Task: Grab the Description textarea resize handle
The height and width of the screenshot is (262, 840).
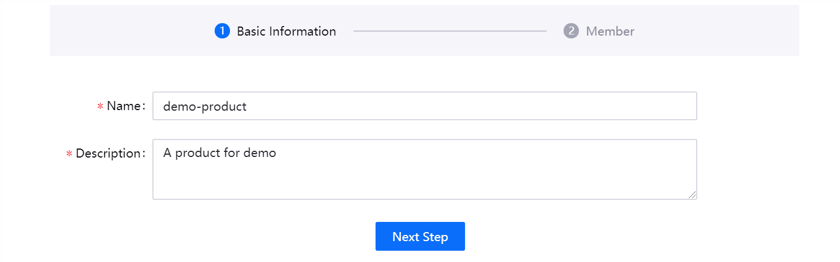Action: click(x=692, y=195)
